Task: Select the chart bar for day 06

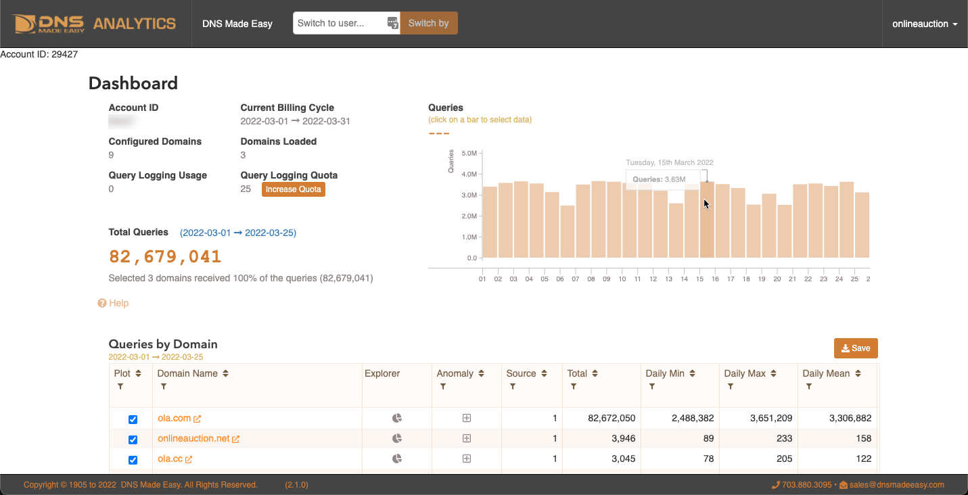Action: coord(568,231)
